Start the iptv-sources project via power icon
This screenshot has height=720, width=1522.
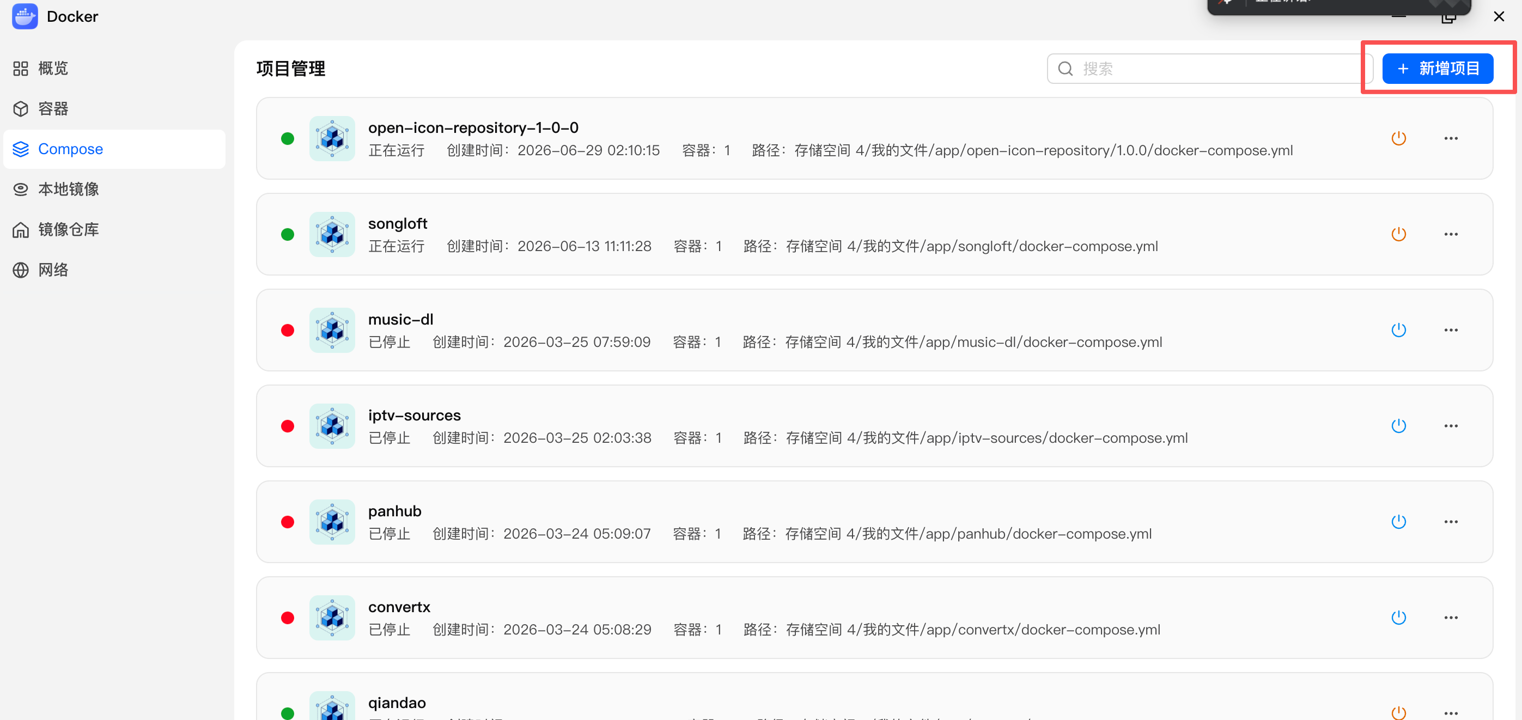point(1398,426)
